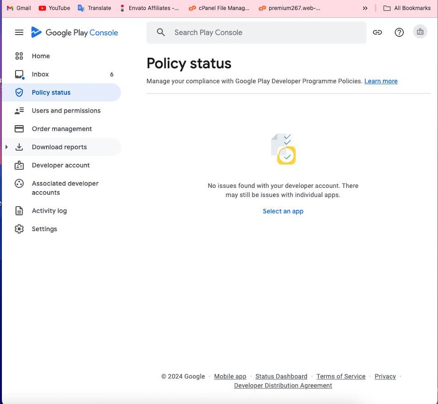Click the Gmail bookmark icon

(x=10, y=8)
